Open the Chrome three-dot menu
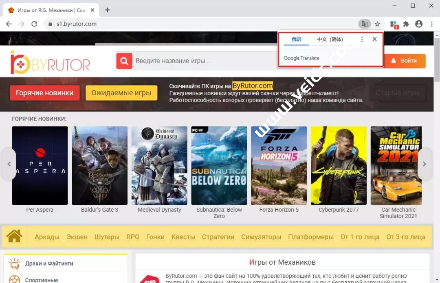Image resolution: width=440 pixels, height=283 pixels. click(x=431, y=24)
